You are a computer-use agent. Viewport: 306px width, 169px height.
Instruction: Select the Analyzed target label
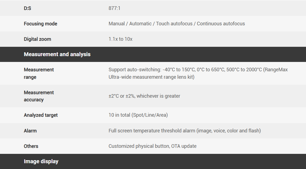coord(41,115)
